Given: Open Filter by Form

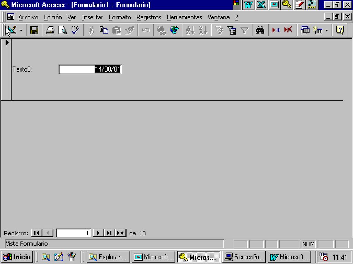Looking at the screenshot, I should click(x=232, y=30).
